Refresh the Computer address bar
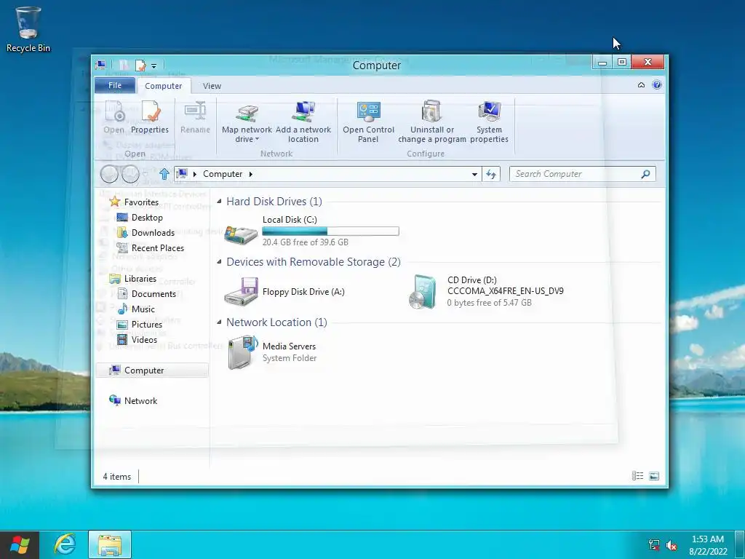 [x=491, y=174]
